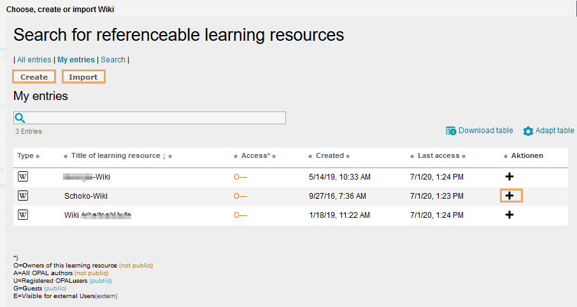Click the plus icon for Wiki Arbeitsabläufe
The height and width of the screenshot is (307, 577).
point(509,215)
